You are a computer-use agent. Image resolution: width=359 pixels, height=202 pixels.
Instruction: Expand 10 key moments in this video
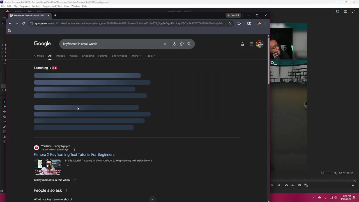[55, 180]
